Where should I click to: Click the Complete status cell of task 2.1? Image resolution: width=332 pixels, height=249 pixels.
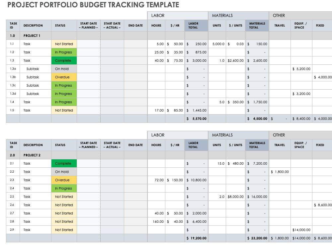pos(64,163)
